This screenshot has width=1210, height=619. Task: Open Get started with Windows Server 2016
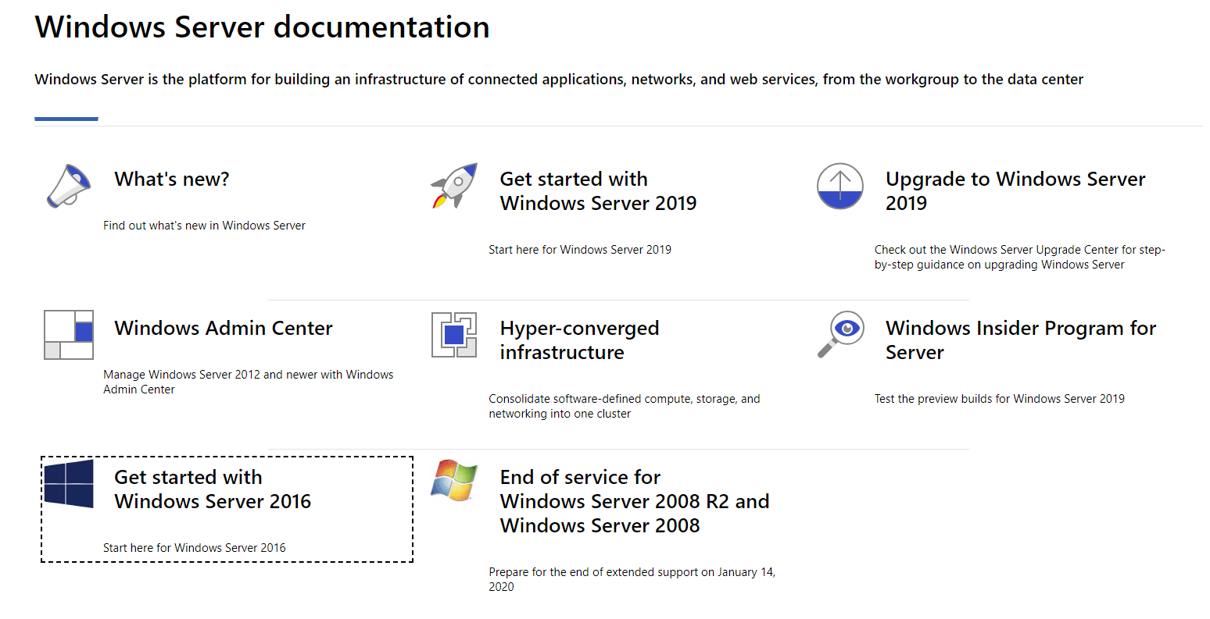click(213, 489)
